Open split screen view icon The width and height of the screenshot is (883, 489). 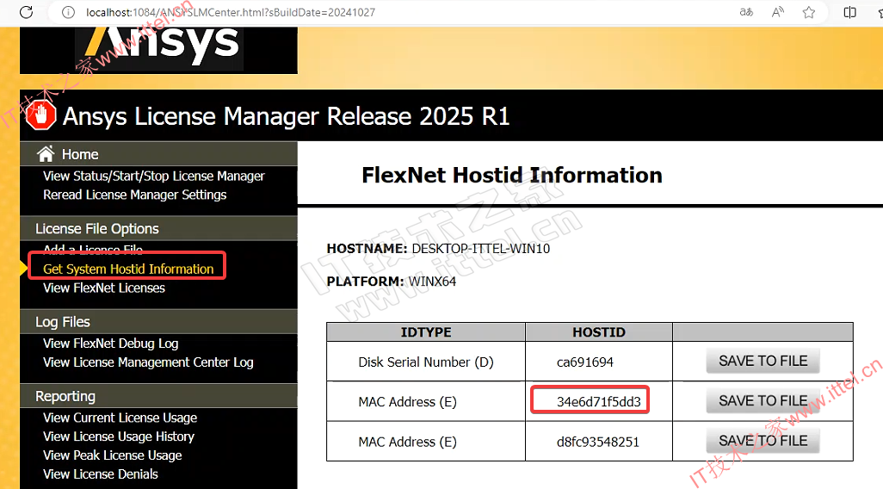click(849, 12)
